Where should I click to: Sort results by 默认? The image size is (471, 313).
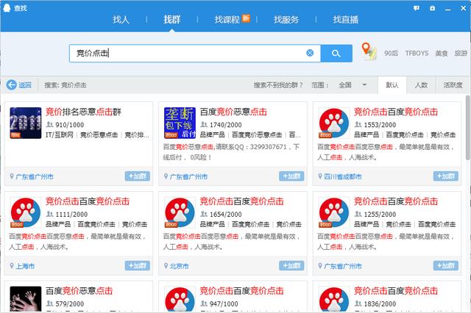click(x=392, y=85)
